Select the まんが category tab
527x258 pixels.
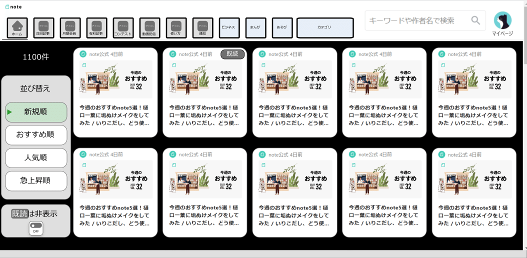[256, 28]
